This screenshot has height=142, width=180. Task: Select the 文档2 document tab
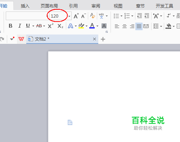[62, 39]
